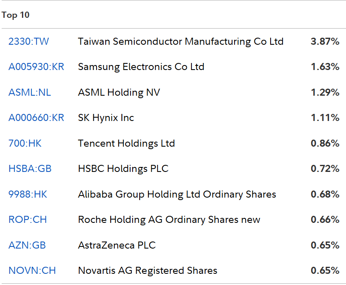Viewport: 346px width, 285px height.
Task: Open the 700:HK ticker link
Action: tap(25, 143)
